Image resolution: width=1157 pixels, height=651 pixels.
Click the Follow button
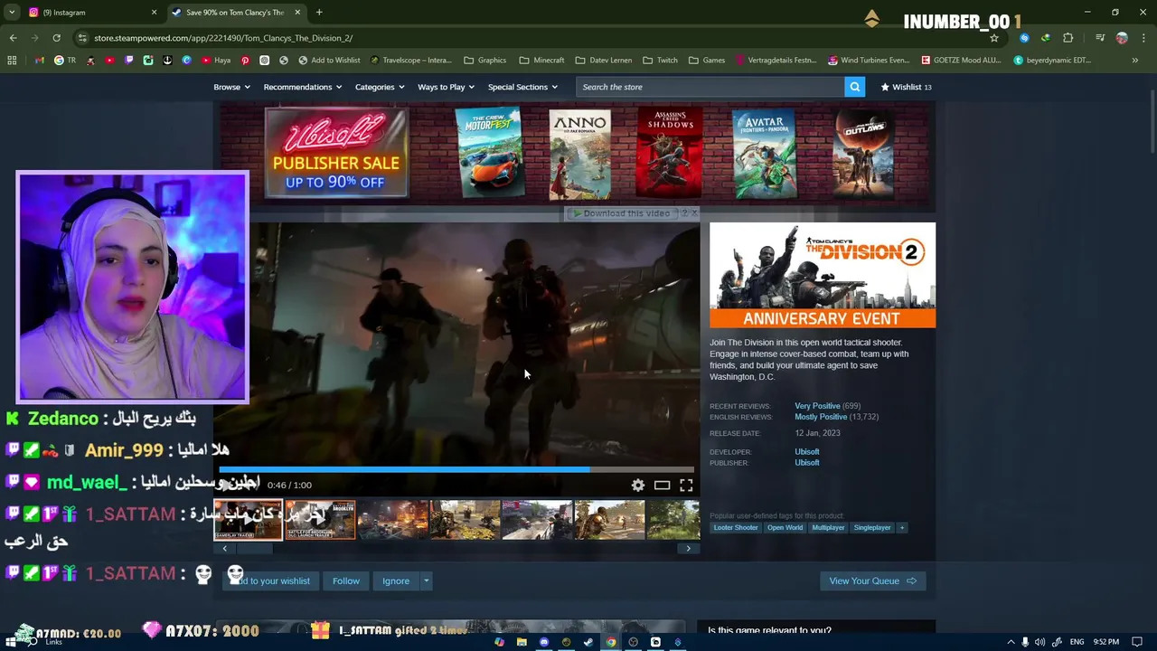[x=346, y=581]
